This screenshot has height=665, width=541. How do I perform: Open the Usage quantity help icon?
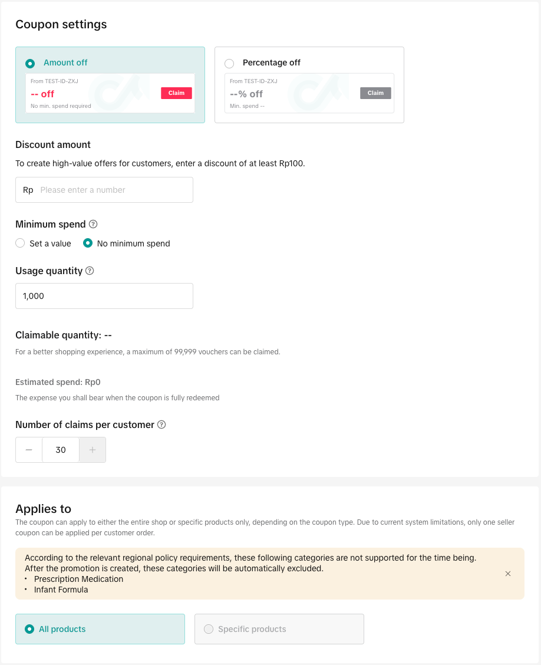pos(90,271)
